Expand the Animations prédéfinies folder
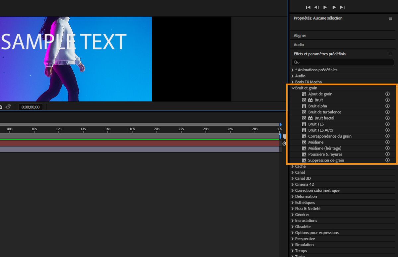398x257 pixels. [x=293, y=70]
